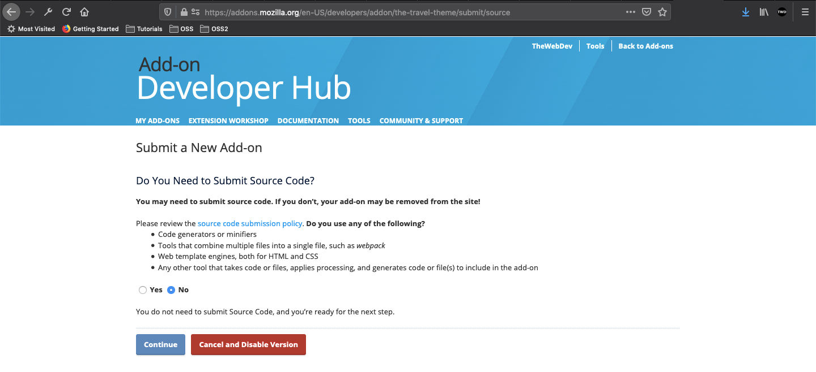
Task: Open the OSS bookmarks folder
Action: [x=181, y=29]
